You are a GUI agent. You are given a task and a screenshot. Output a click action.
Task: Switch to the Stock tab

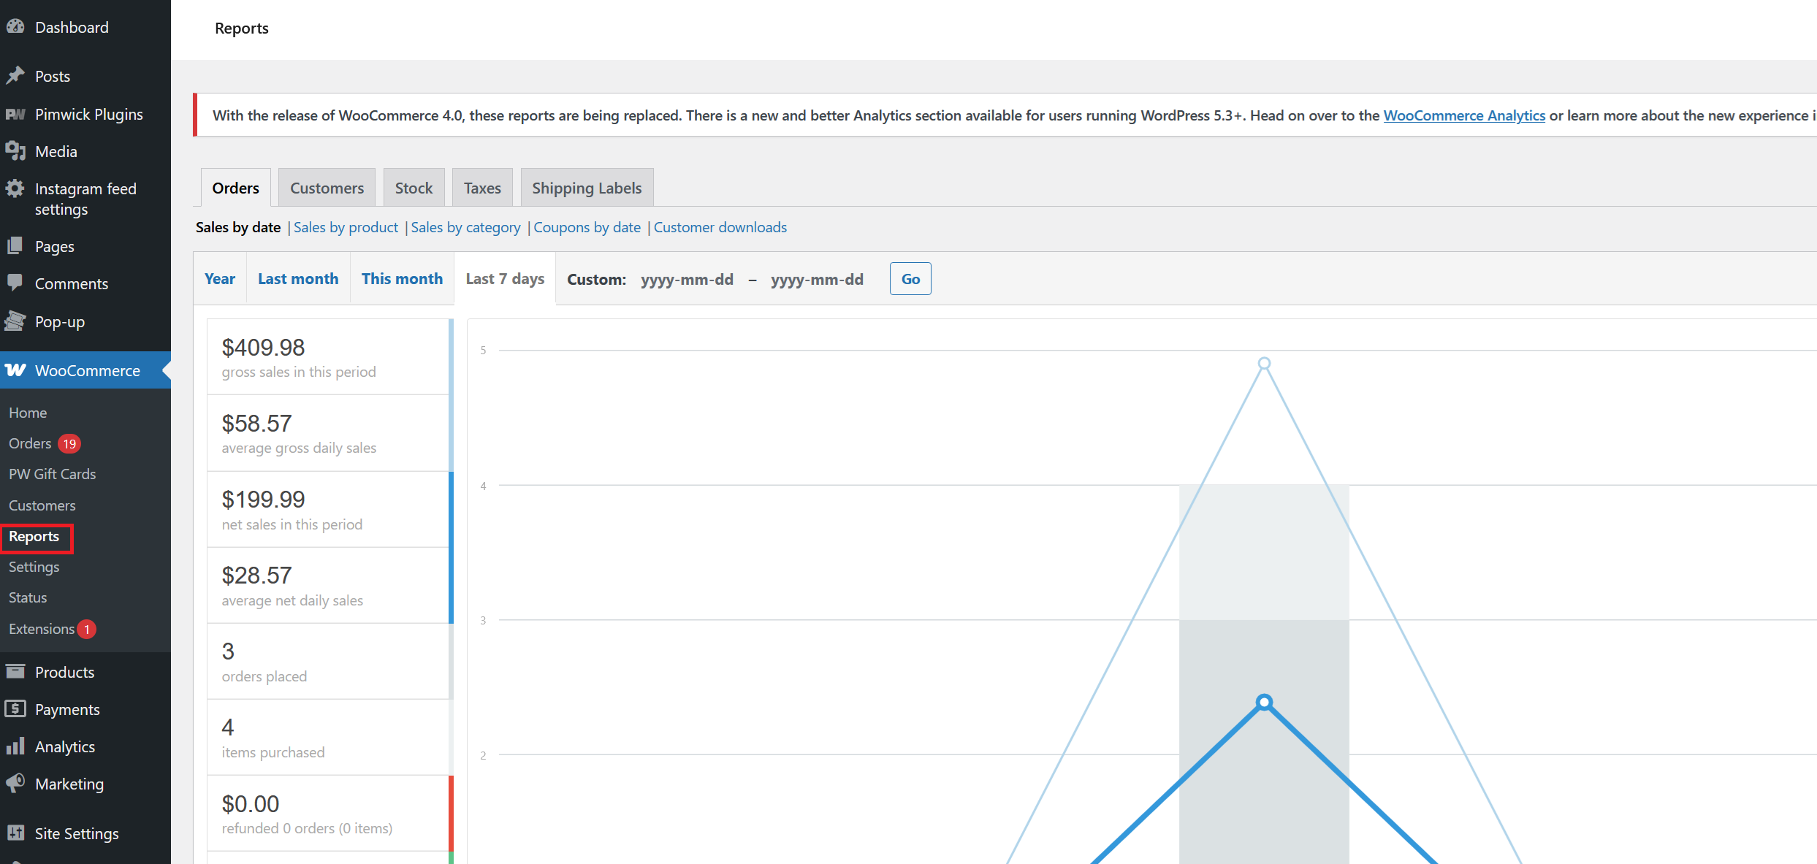click(x=414, y=188)
